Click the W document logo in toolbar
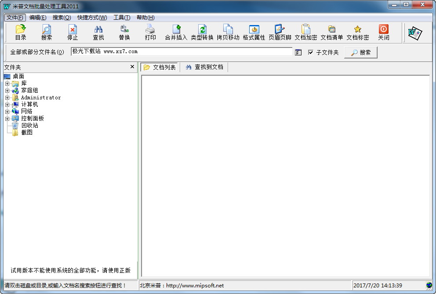Image resolution: width=436 pixels, height=294 pixels. tap(415, 33)
